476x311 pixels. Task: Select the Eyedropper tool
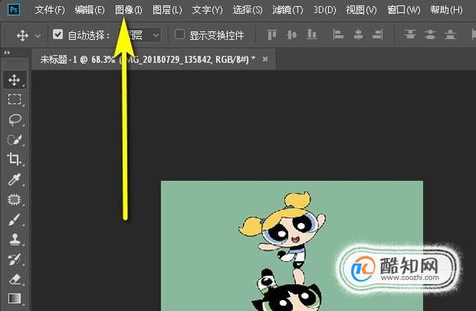click(15, 179)
